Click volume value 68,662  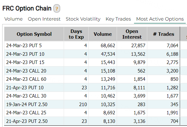(108, 46)
